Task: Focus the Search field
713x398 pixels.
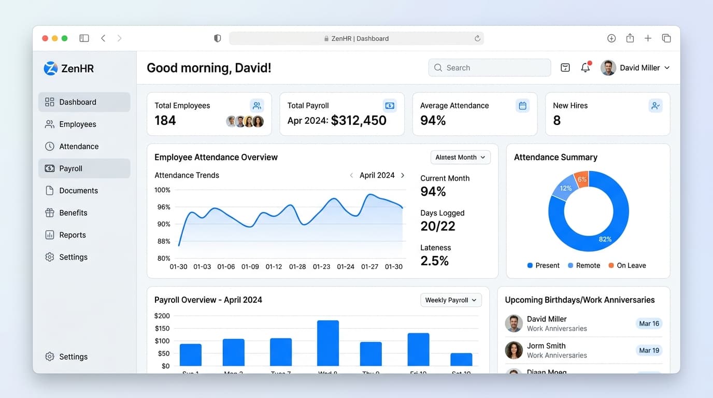Action: (x=490, y=68)
